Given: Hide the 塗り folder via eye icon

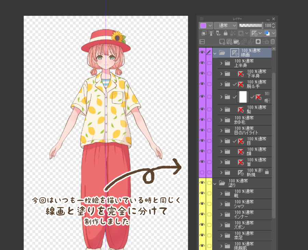Looking at the screenshot, I should [202, 183].
